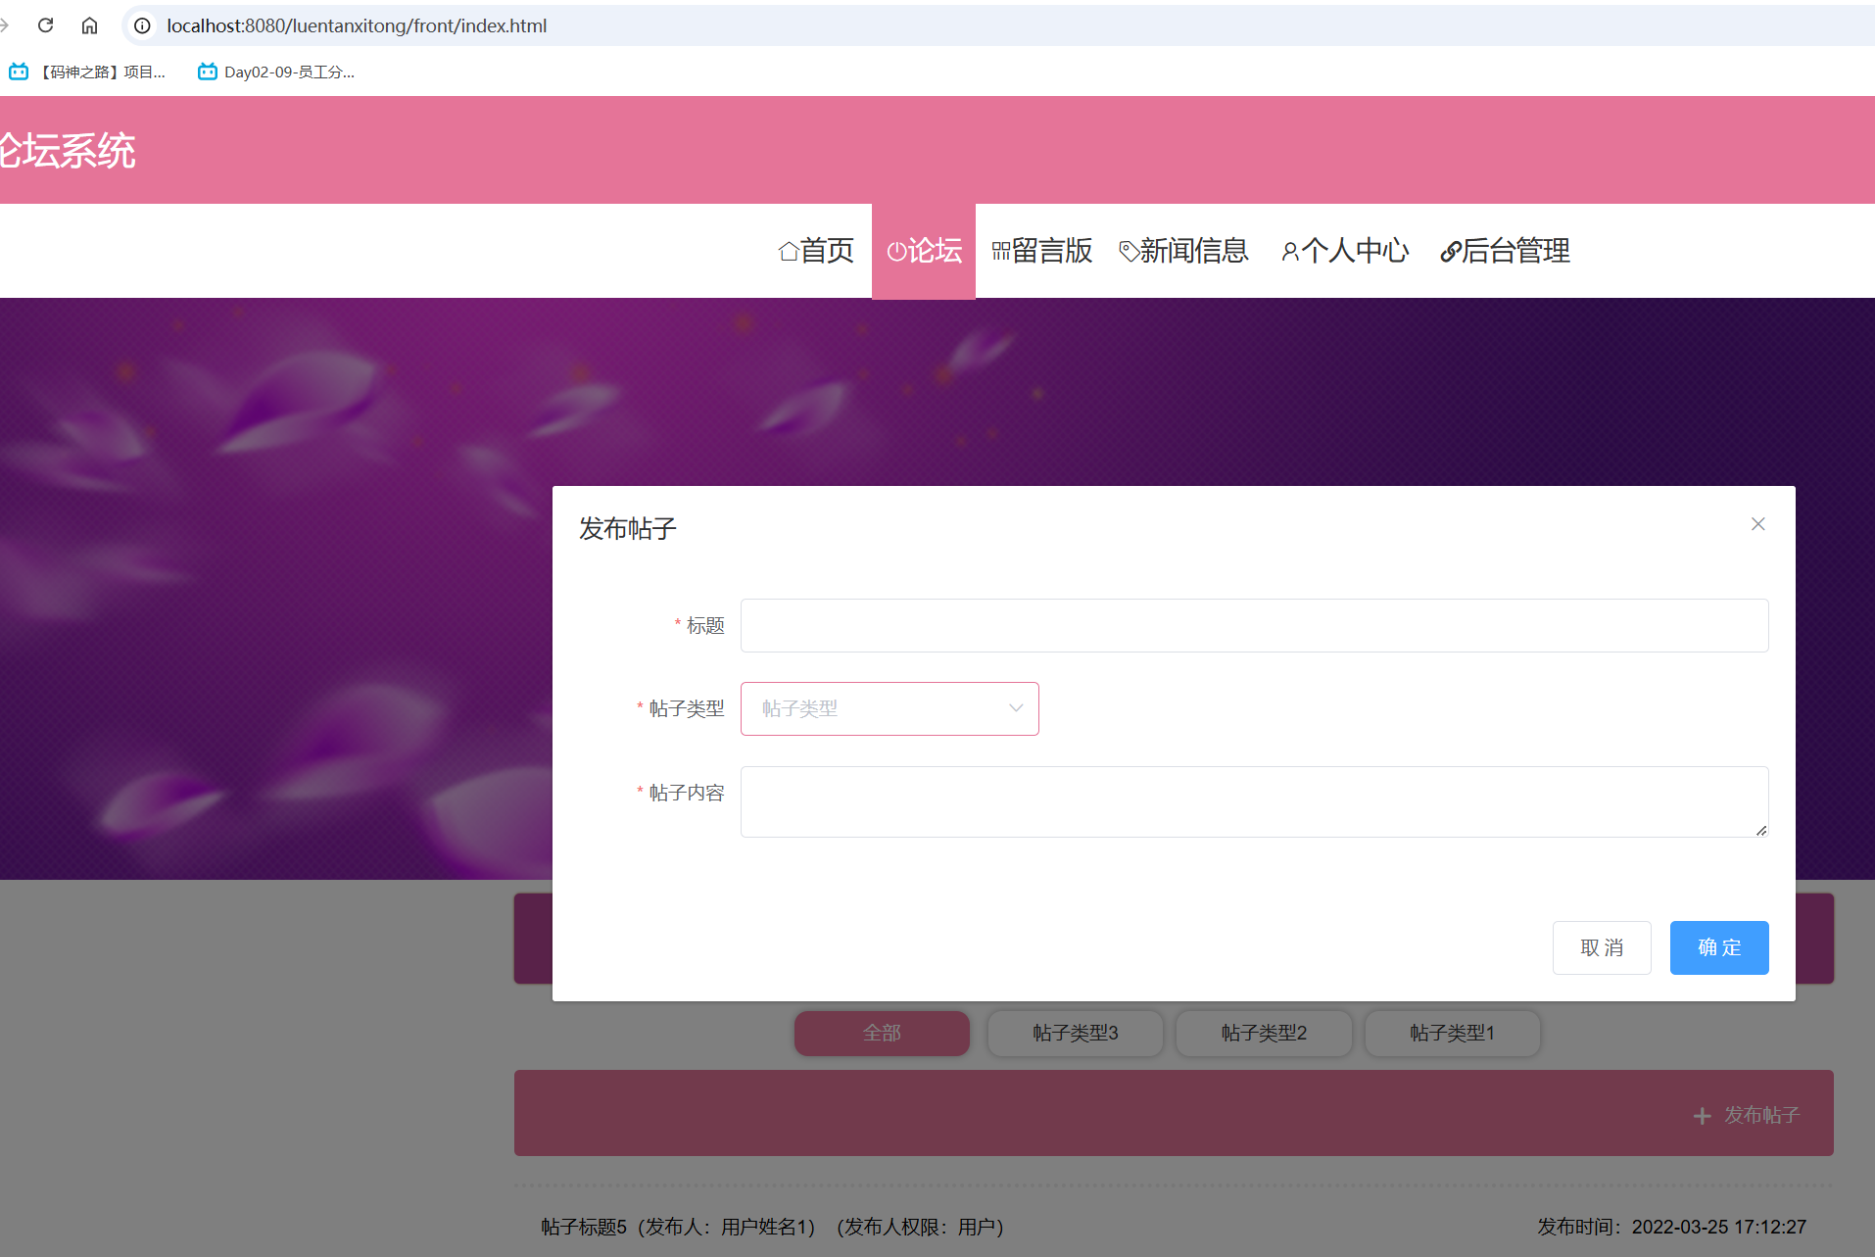The image size is (1875, 1257).
Task: Click the 取消 button
Action: [x=1602, y=947]
